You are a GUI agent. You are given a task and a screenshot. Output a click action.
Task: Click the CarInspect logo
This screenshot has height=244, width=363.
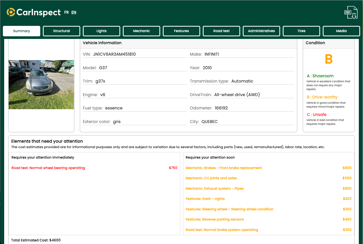[33, 12]
